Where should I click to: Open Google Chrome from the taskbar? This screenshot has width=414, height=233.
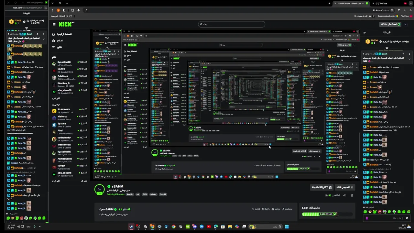173,227
